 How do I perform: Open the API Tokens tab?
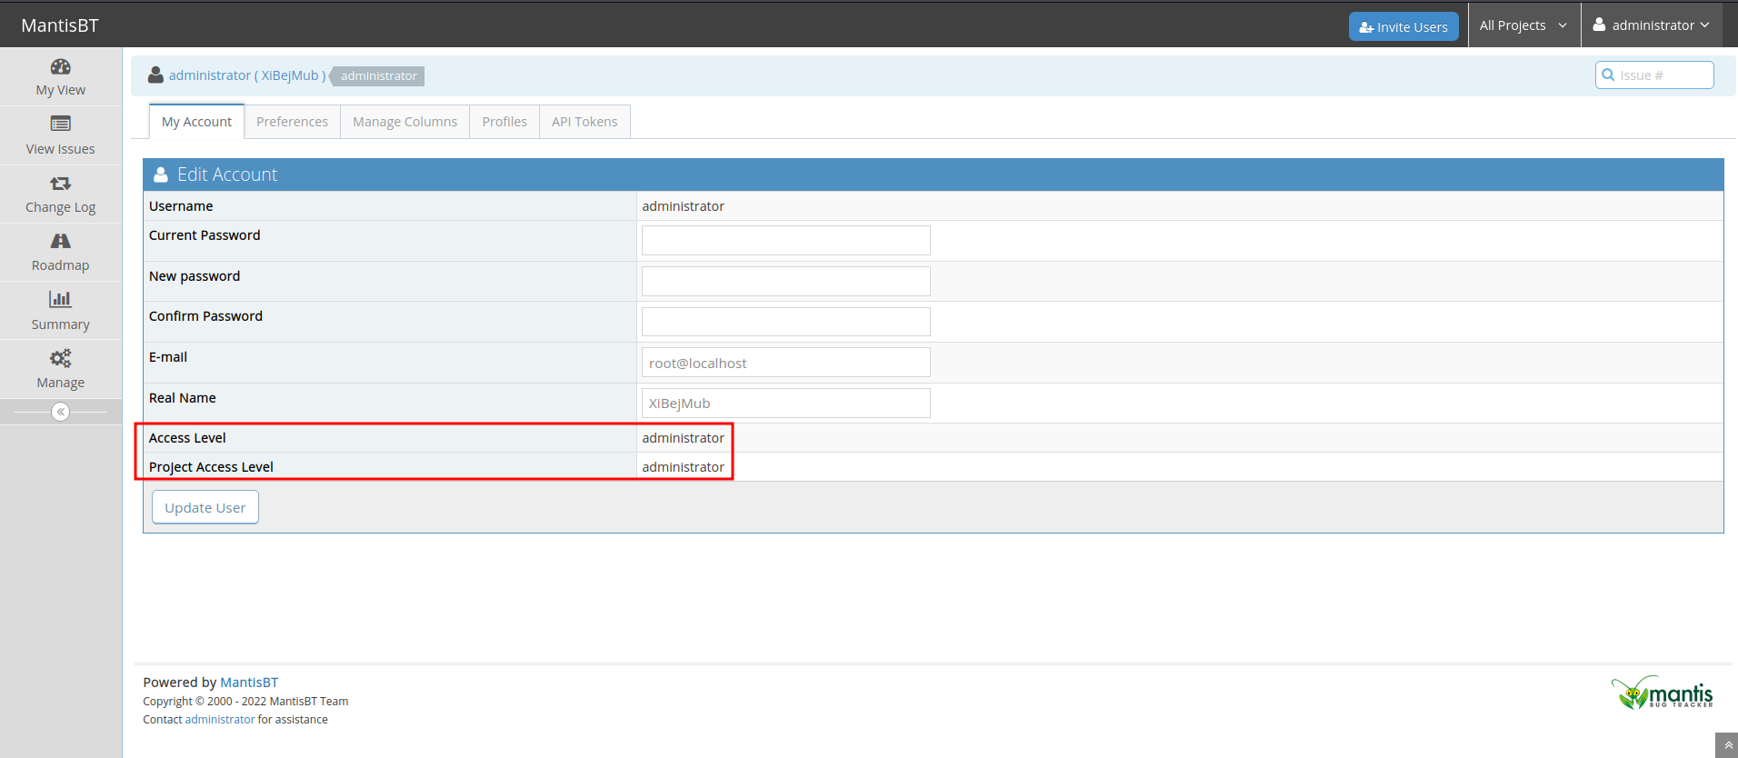584,122
